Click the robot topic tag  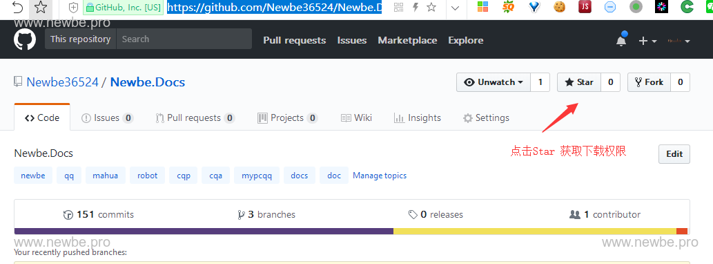[x=147, y=176]
